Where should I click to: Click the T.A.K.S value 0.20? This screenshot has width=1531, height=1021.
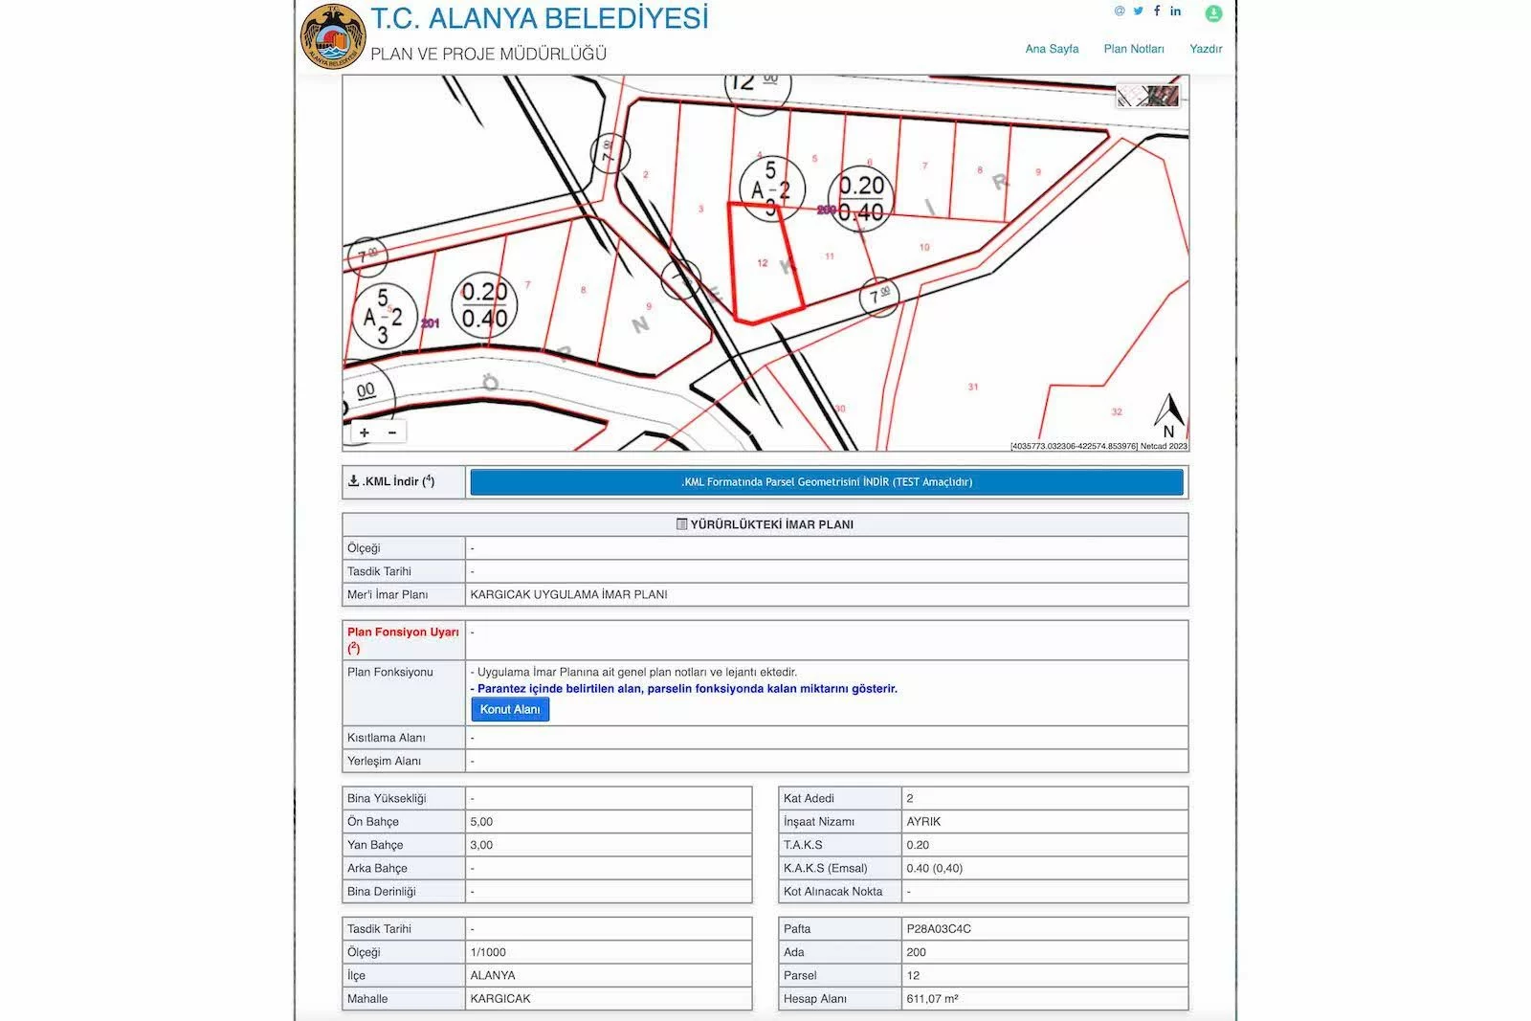[x=918, y=845]
